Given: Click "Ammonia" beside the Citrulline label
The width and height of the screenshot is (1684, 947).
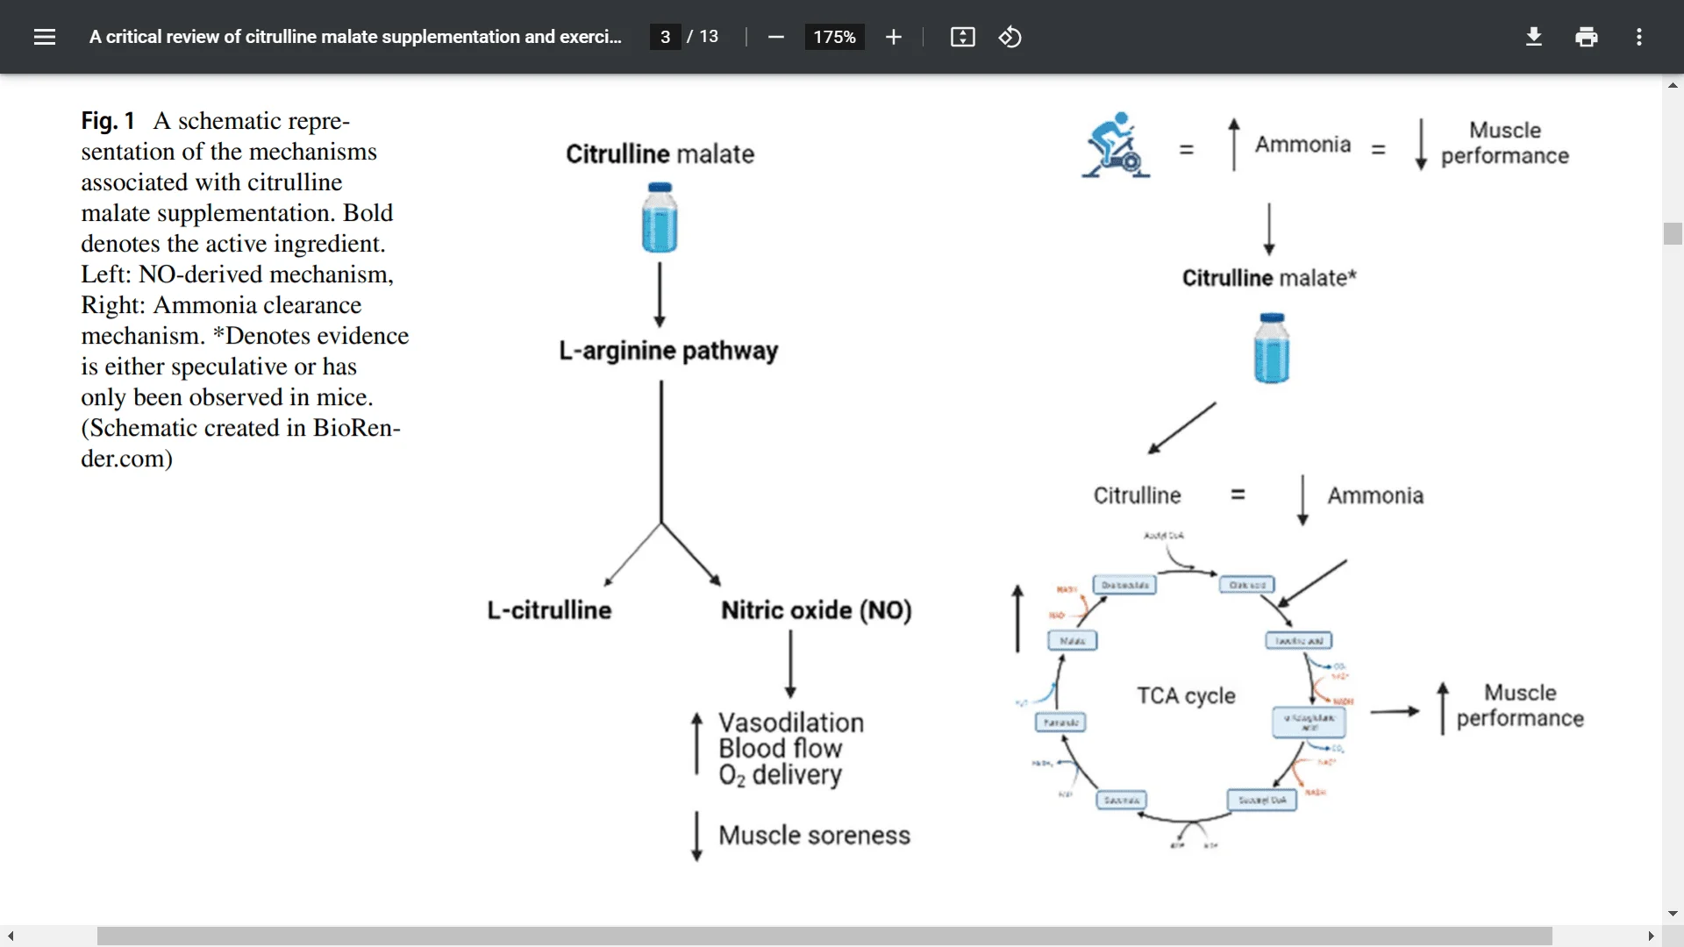Looking at the screenshot, I should [1375, 496].
